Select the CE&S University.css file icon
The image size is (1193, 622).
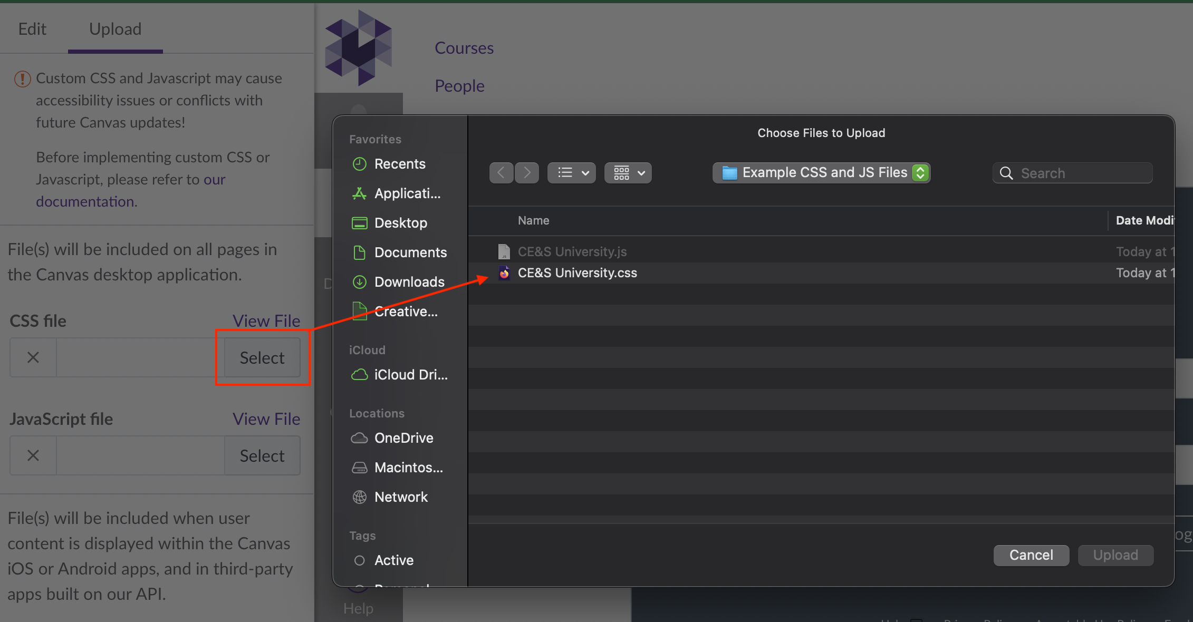[504, 273]
